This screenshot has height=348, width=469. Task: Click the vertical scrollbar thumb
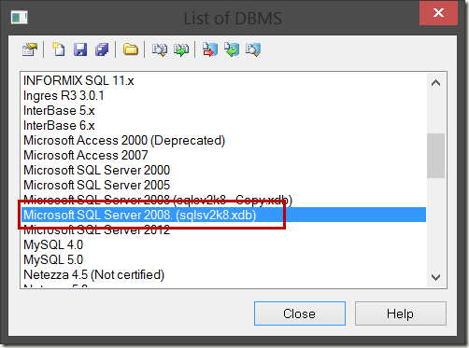435,156
